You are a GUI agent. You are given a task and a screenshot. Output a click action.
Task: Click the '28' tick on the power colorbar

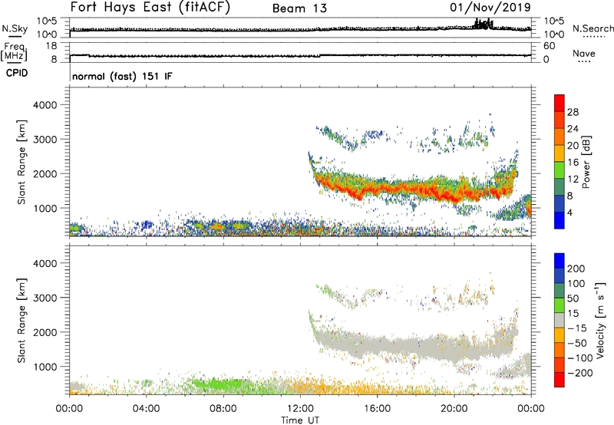(x=573, y=112)
